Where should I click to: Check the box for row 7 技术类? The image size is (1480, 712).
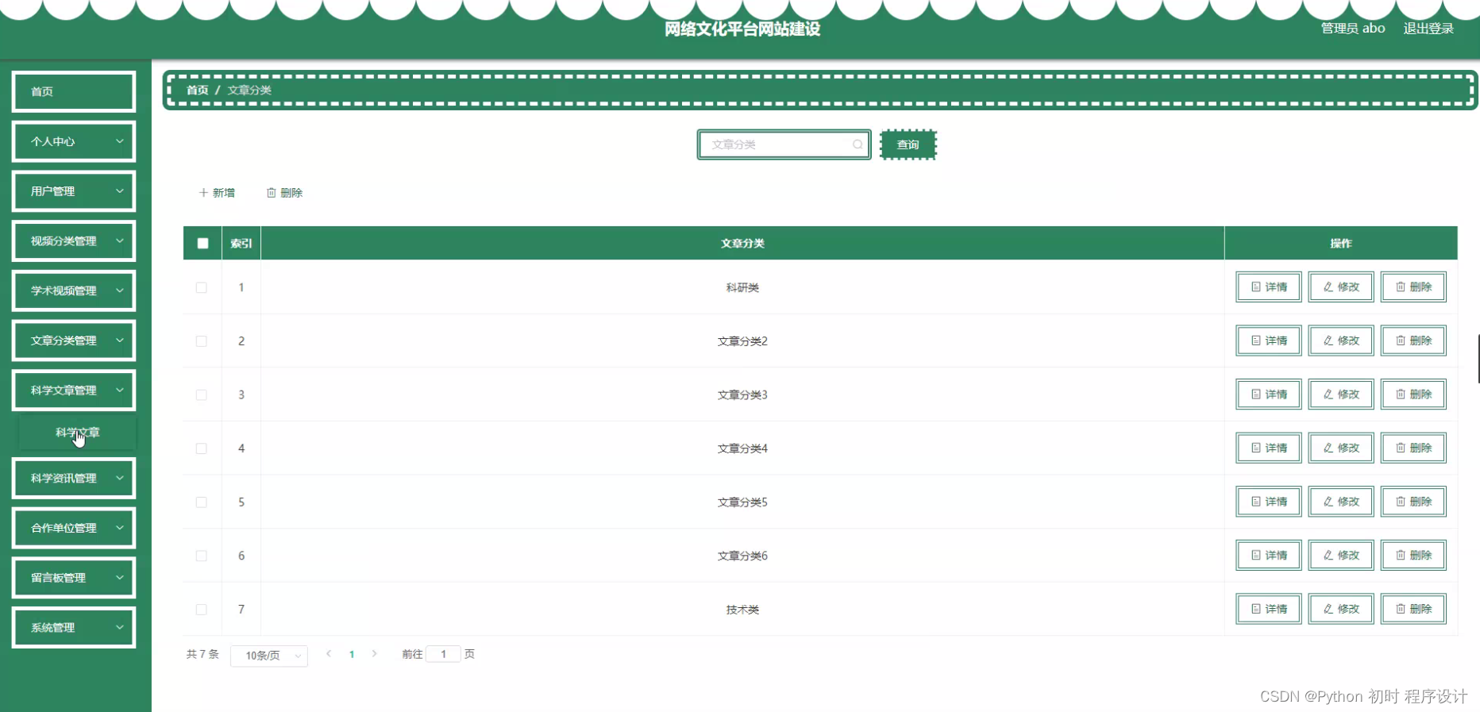tap(202, 610)
